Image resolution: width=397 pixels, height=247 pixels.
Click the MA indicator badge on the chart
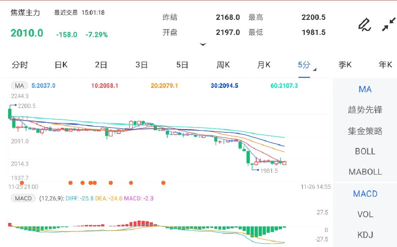[19, 85]
